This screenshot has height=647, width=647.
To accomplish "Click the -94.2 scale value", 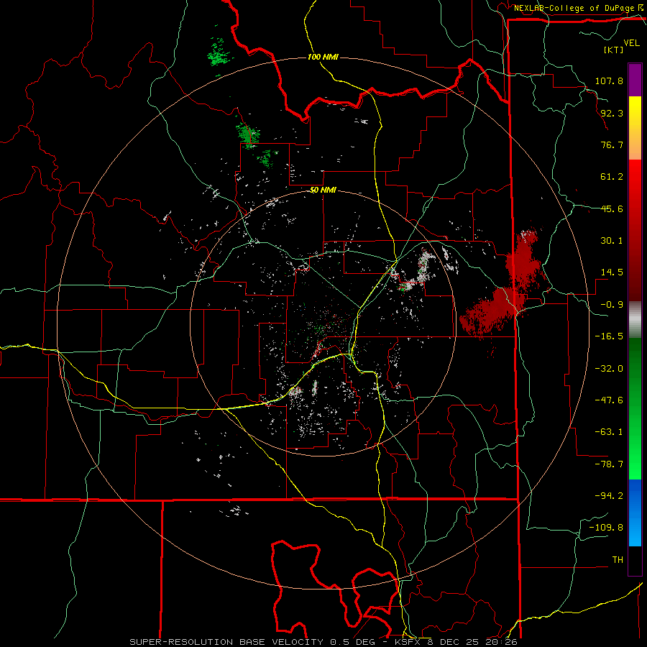I will pyautogui.click(x=609, y=496).
